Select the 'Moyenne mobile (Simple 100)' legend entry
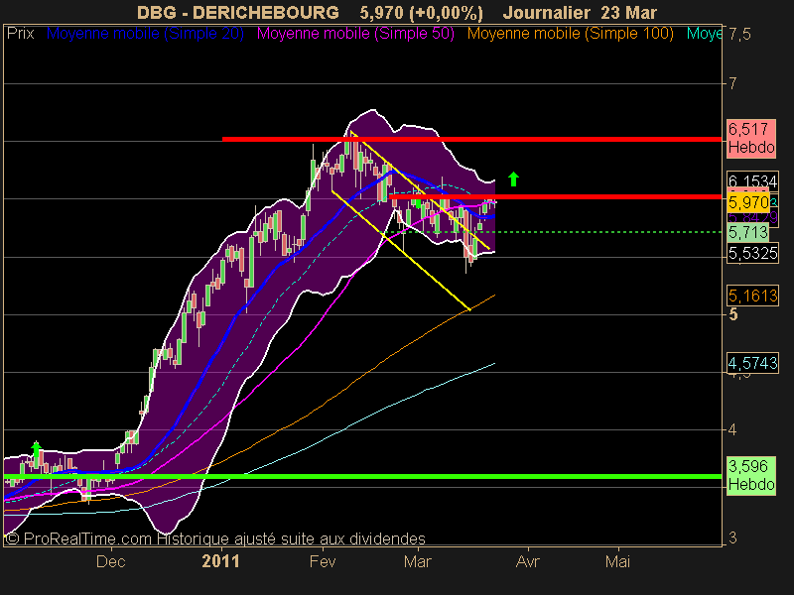Screen dimensions: 794x595 pyautogui.click(x=570, y=34)
